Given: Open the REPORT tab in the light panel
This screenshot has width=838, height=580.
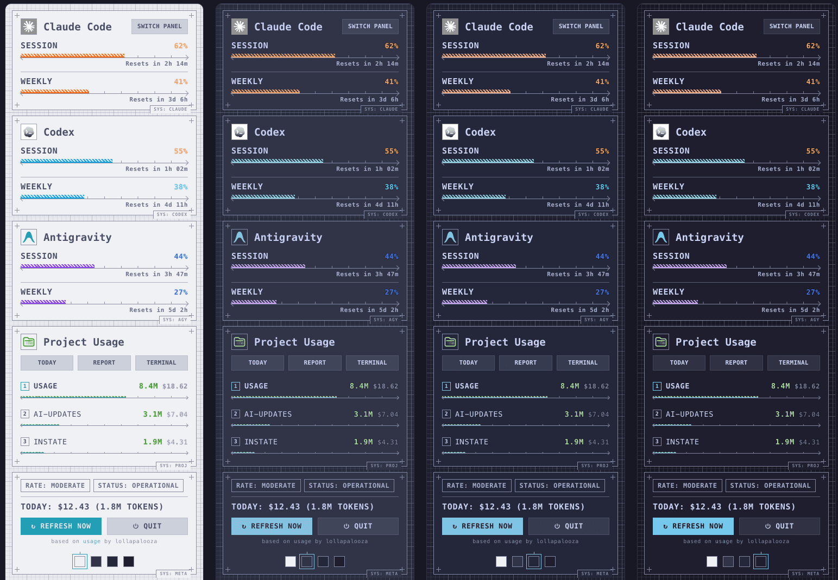Looking at the screenshot, I should (104, 363).
